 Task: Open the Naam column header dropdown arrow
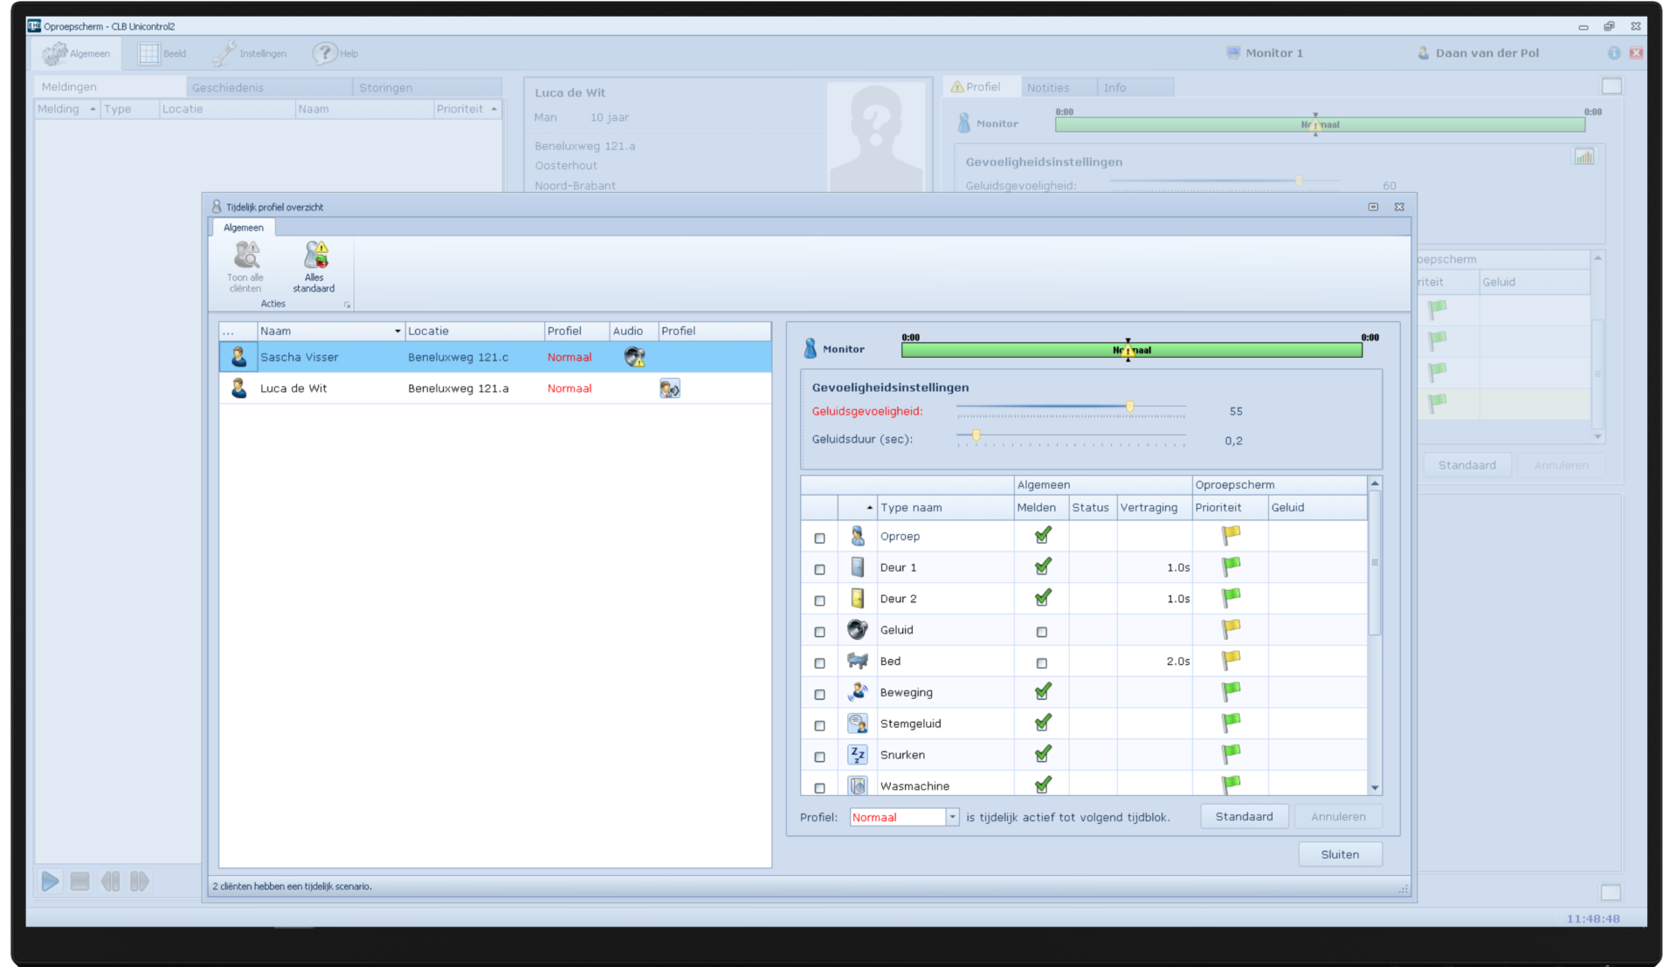tap(397, 332)
